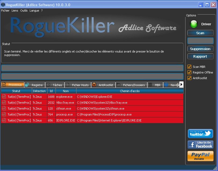Click the explorer.exe row process icon
Screen dimensions: 218x171
[4, 96]
